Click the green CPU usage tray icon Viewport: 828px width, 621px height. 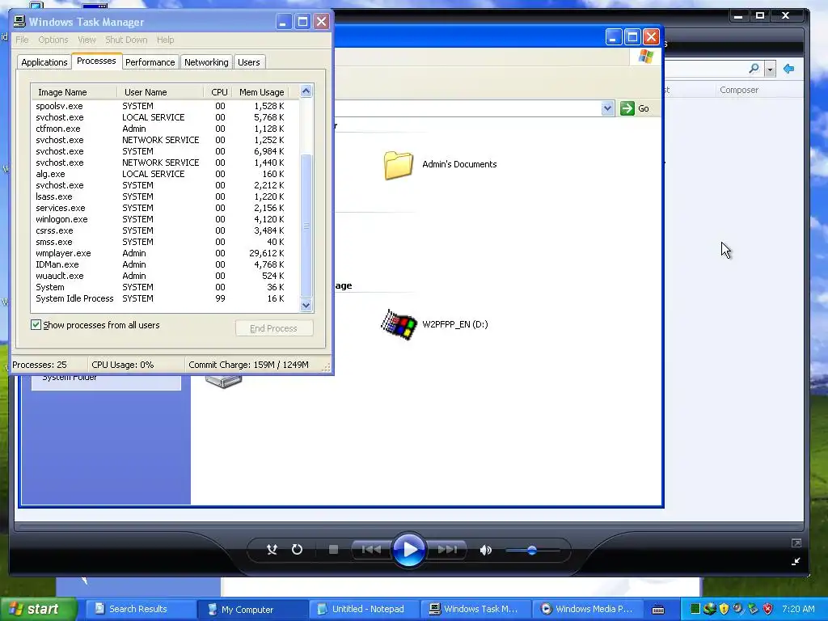695,609
